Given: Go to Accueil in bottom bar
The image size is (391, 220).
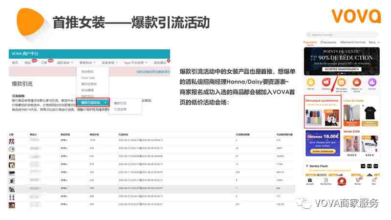Looking at the screenshot, I should (x=310, y=181).
